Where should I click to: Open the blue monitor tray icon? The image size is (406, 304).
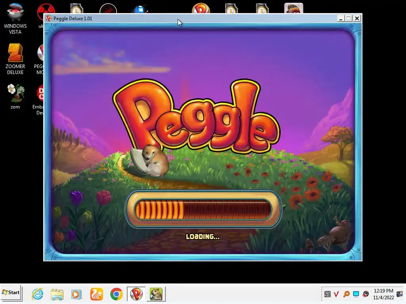[x=356, y=294]
